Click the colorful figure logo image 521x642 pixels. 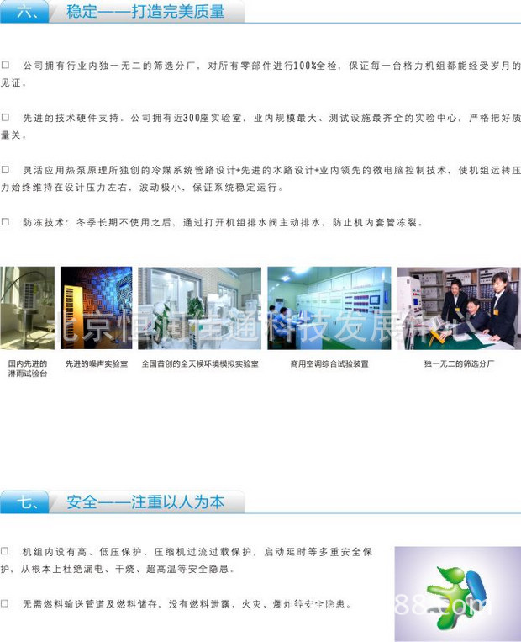(x=457, y=593)
